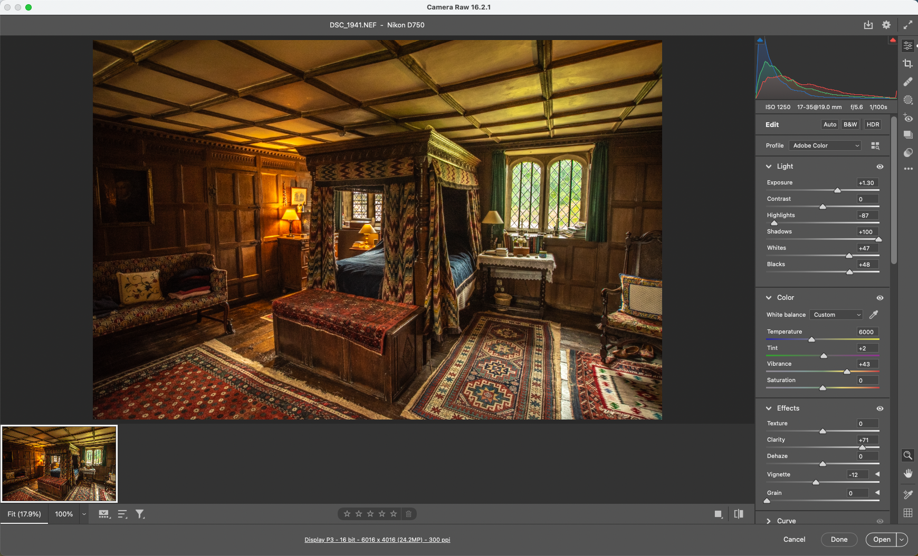Click the edit panel vertical scrollbar

[x=894, y=190]
